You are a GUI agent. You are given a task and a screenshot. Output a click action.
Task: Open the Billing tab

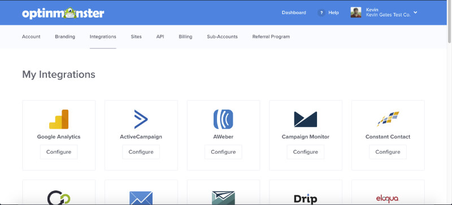(x=185, y=37)
